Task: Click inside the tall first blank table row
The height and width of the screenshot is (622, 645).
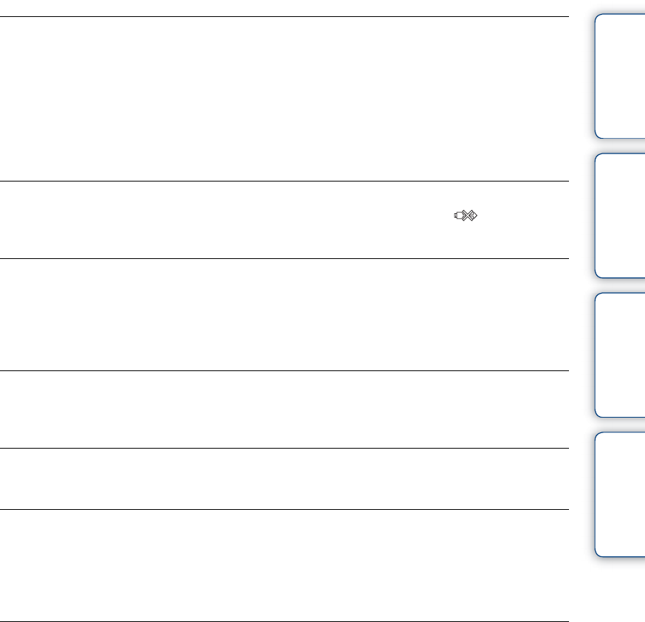Action: point(284,99)
